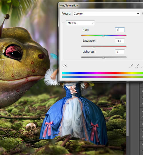Expand the Master channel dropdown
The width and height of the screenshot is (143, 155).
(93, 23)
